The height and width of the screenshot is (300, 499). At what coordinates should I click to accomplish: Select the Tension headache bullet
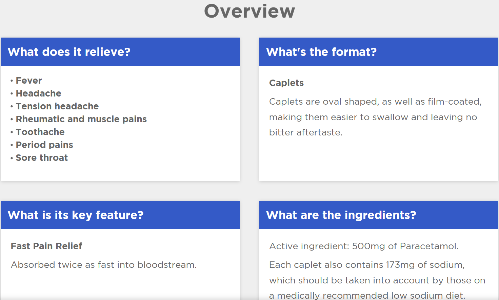[x=57, y=106]
